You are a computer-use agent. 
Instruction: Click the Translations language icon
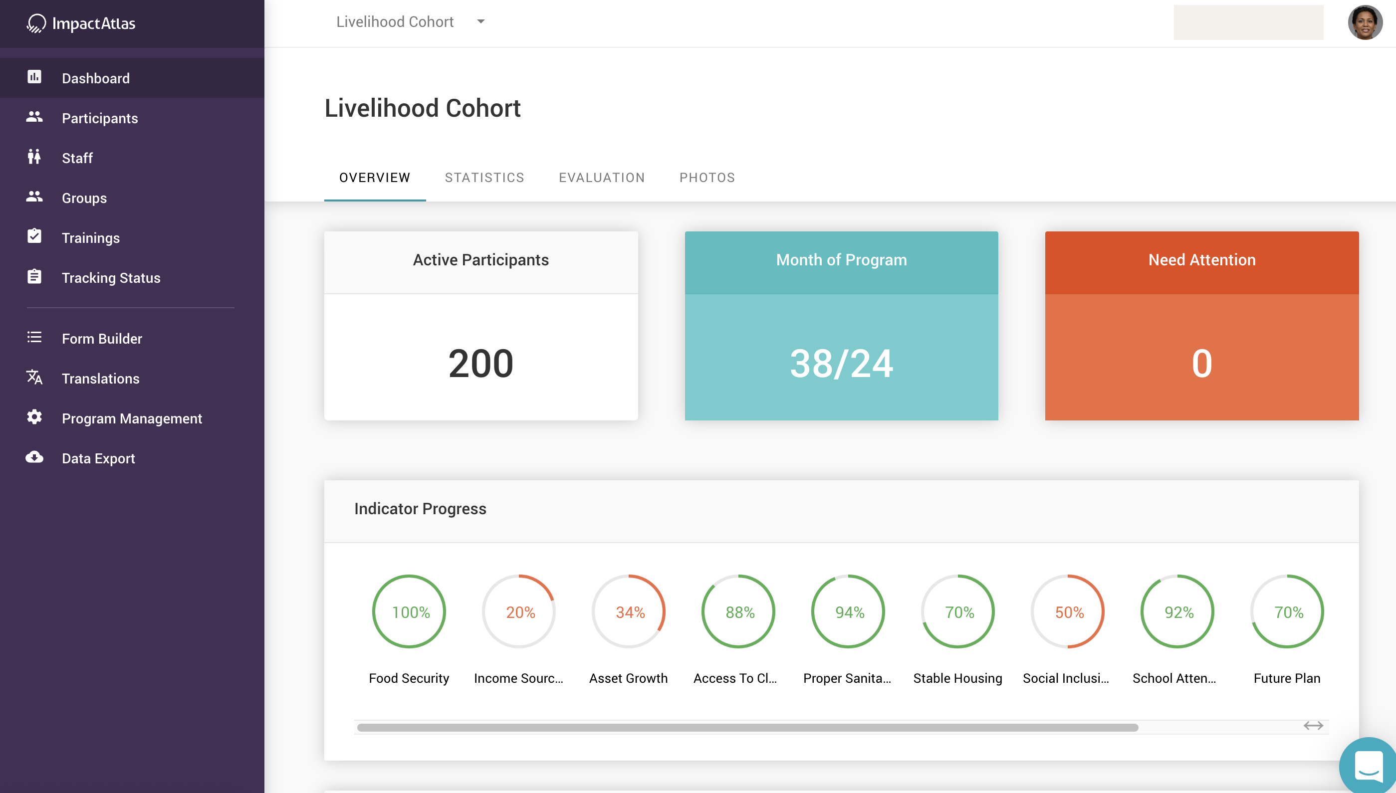coord(34,378)
